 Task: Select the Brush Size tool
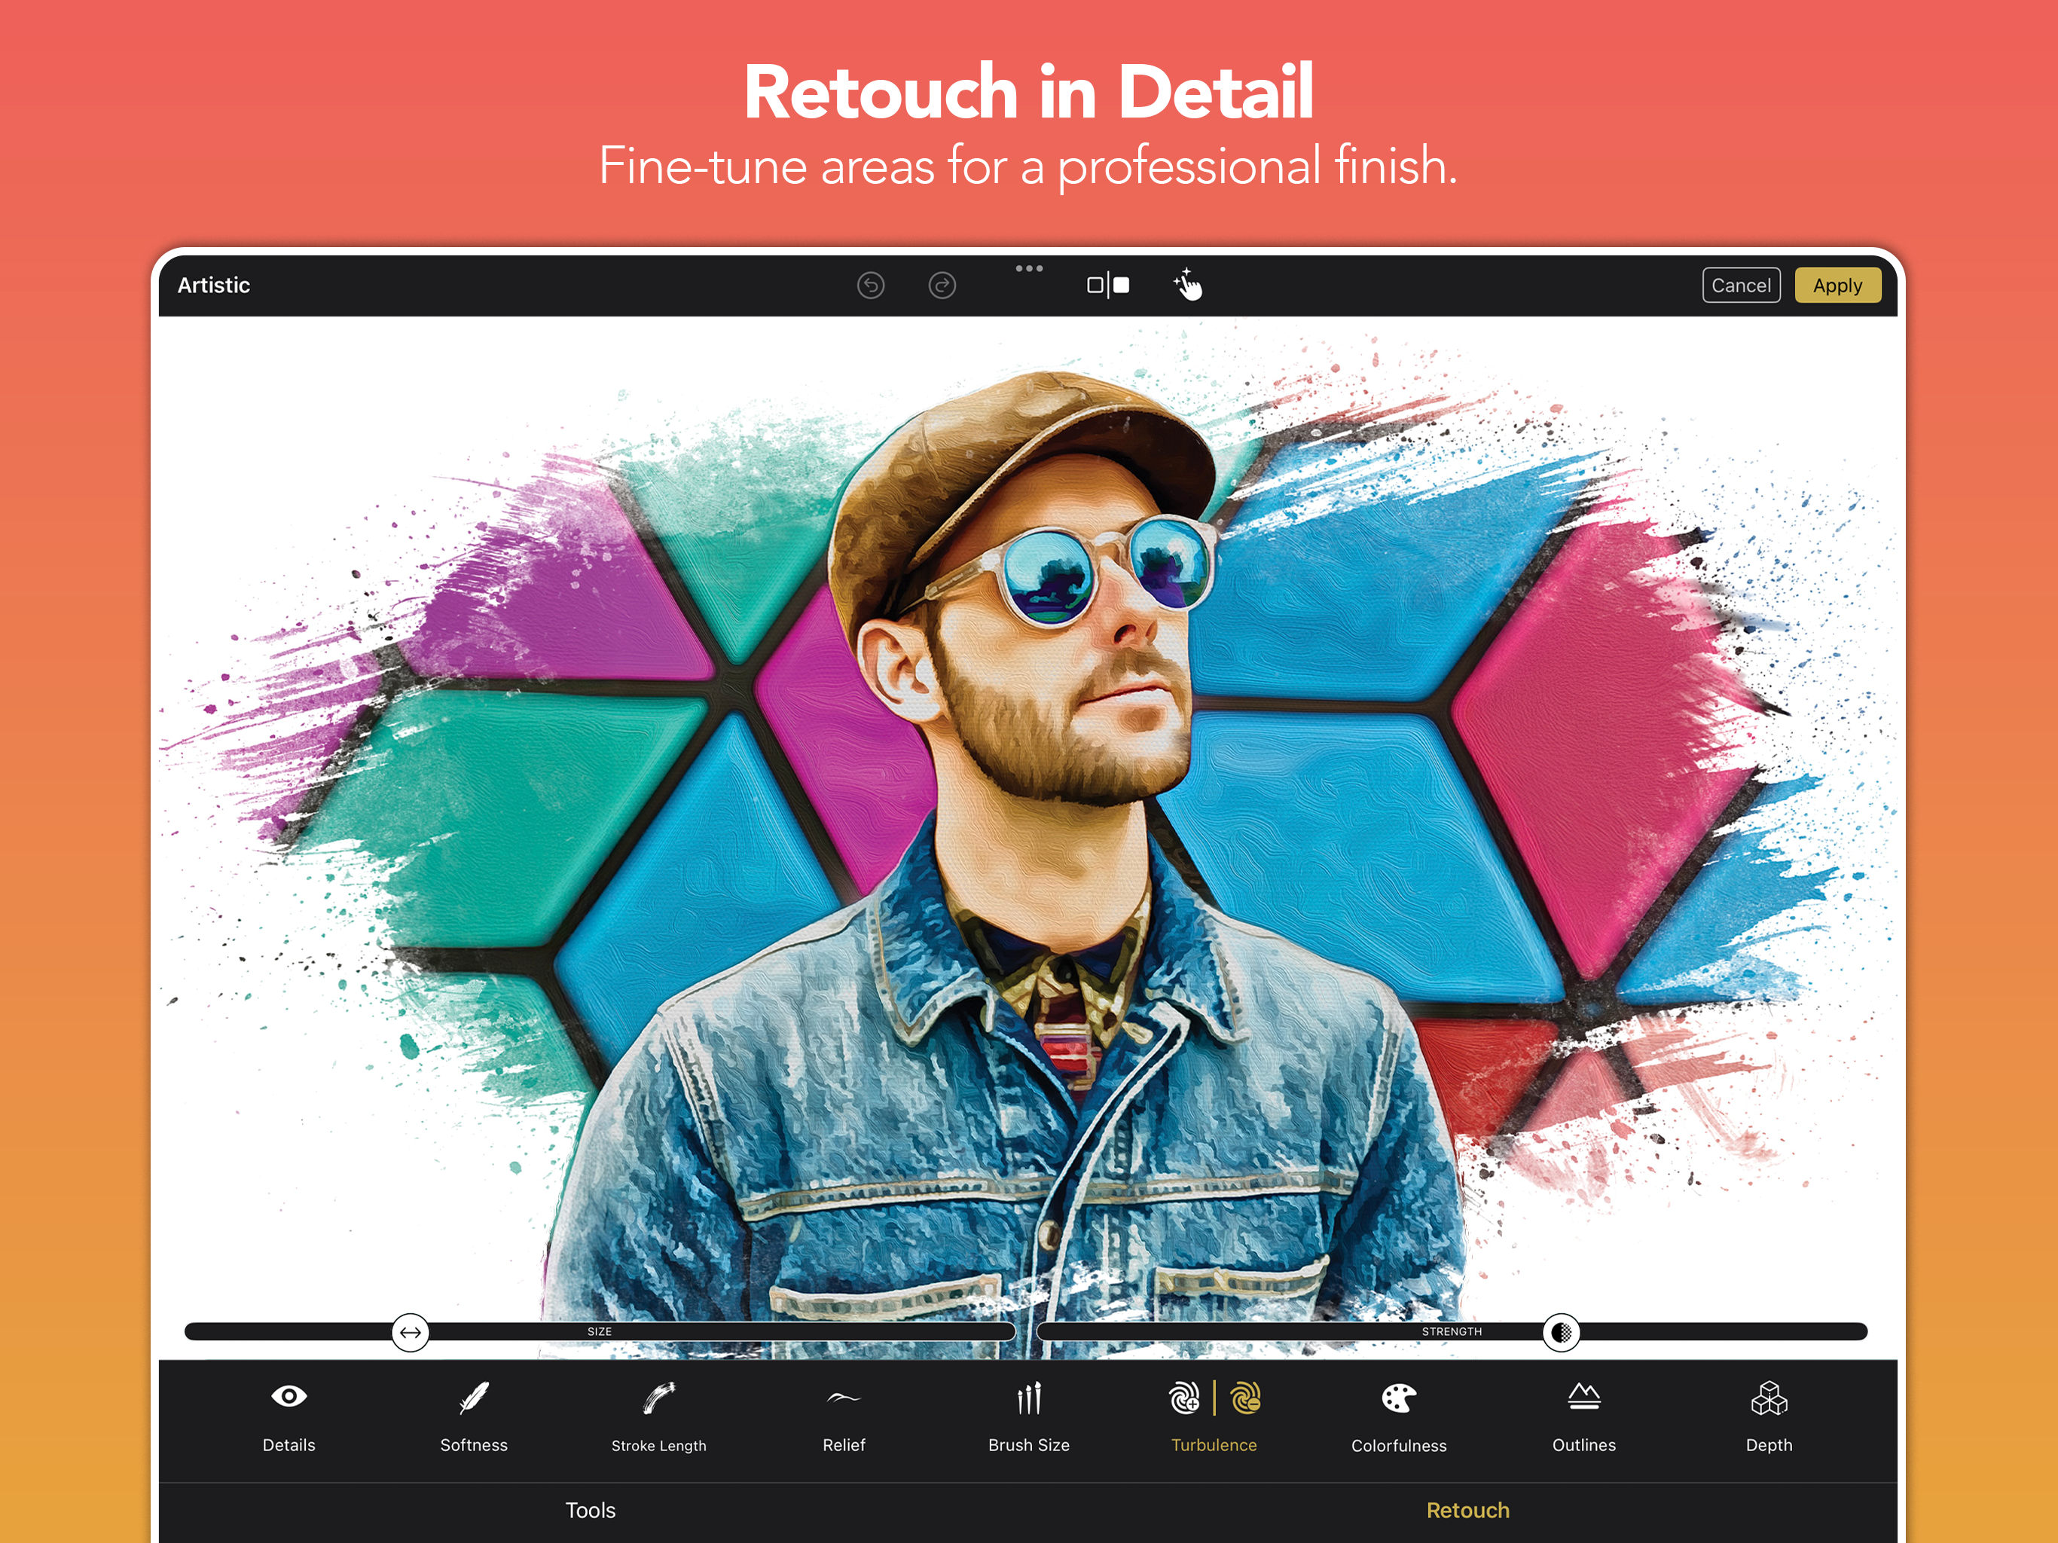[x=1028, y=1397]
